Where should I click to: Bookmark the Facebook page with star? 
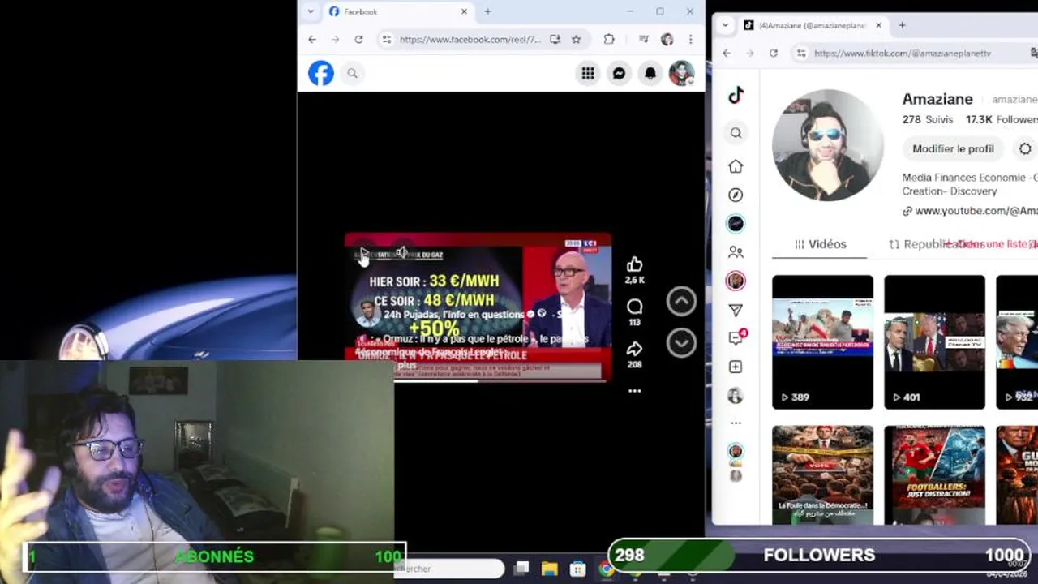[576, 39]
